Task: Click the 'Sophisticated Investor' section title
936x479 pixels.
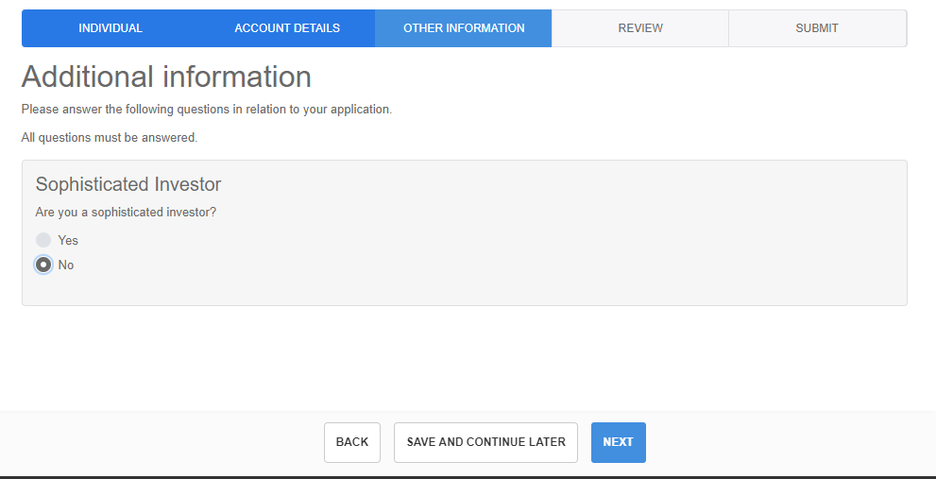Action: [128, 184]
